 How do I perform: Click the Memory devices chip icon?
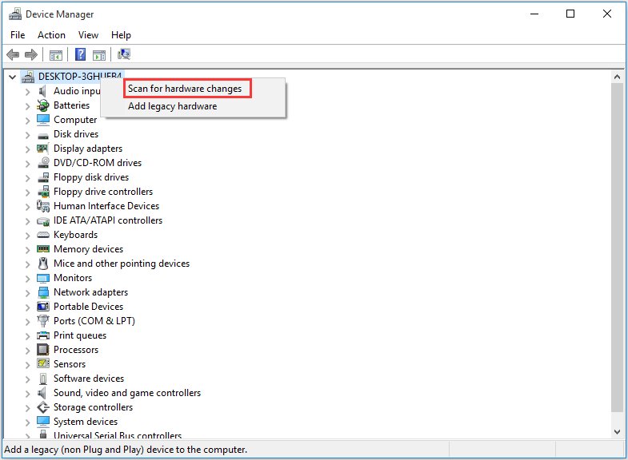(x=43, y=249)
